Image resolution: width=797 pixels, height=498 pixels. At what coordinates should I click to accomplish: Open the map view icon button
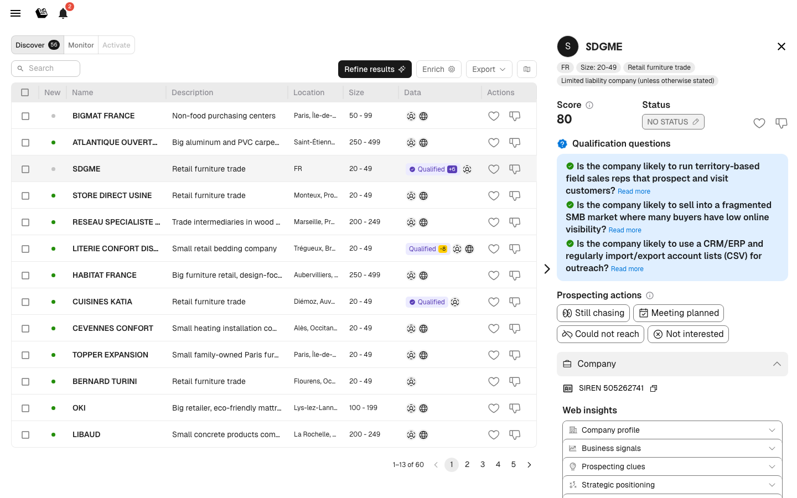(527, 69)
